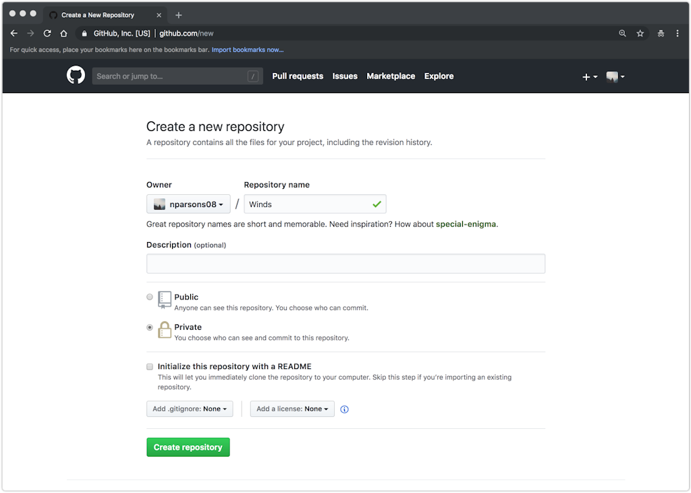This screenshot has width=691, height=493.
Task: Go to Marketplace in the header
Action: pyautogui.click(x=391, y=76)
